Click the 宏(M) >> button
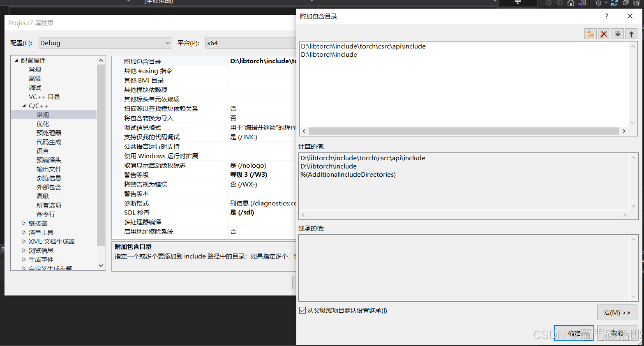Image resolution: width=644 pixels, height=346 pixels. pos(617,312)
